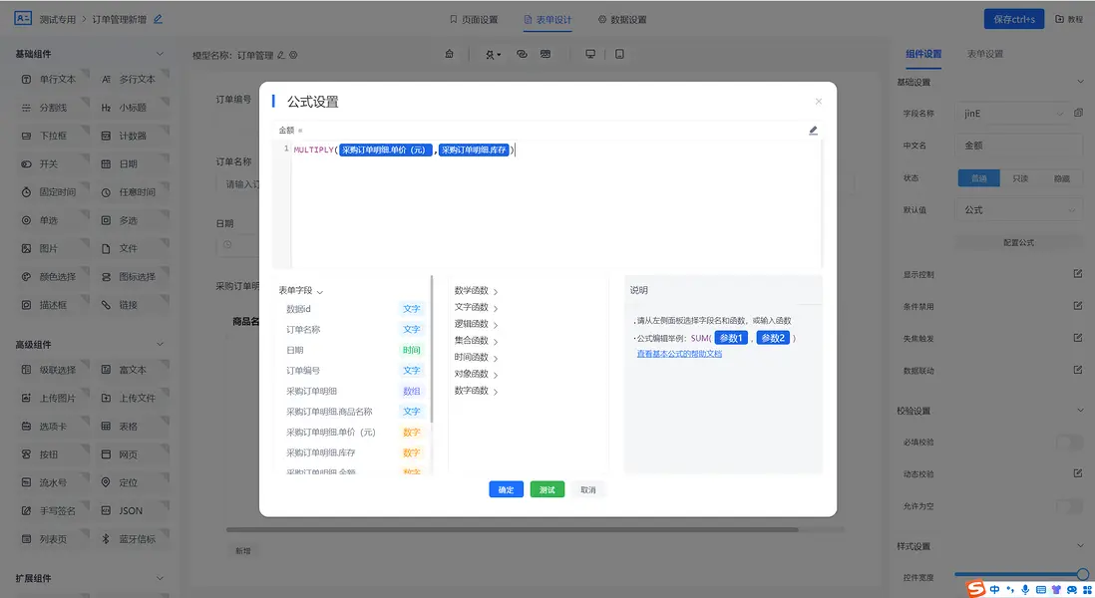Click the mobile preview phone icon

point(619,55)
